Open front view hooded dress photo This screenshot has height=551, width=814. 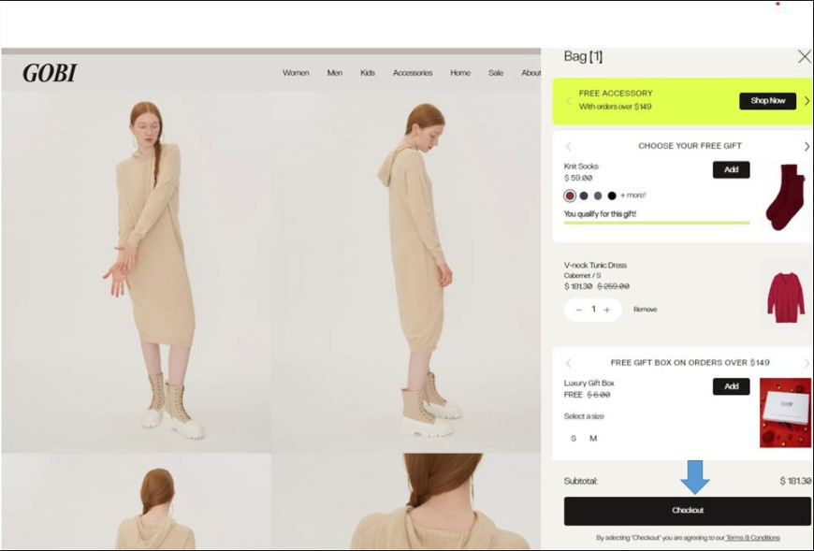[x=136, y=272]
